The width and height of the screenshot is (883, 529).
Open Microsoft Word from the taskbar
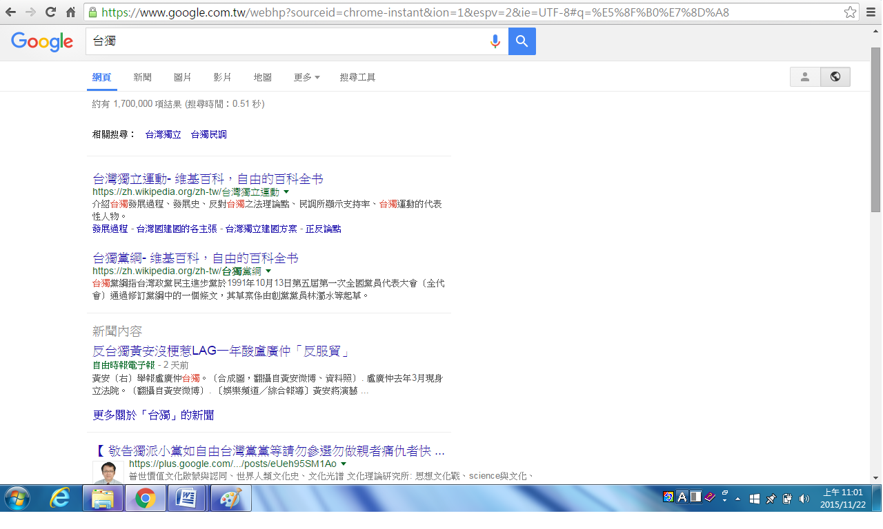[x=187, y=498]
